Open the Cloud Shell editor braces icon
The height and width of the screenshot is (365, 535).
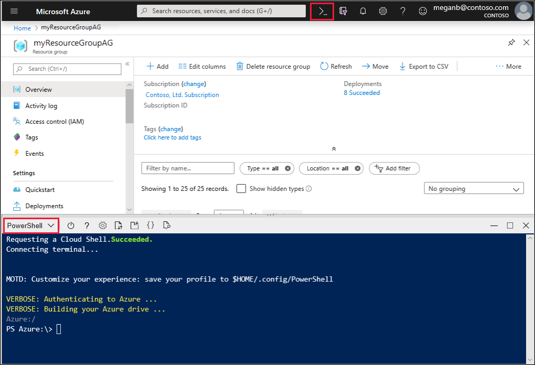tap(151, 225)
